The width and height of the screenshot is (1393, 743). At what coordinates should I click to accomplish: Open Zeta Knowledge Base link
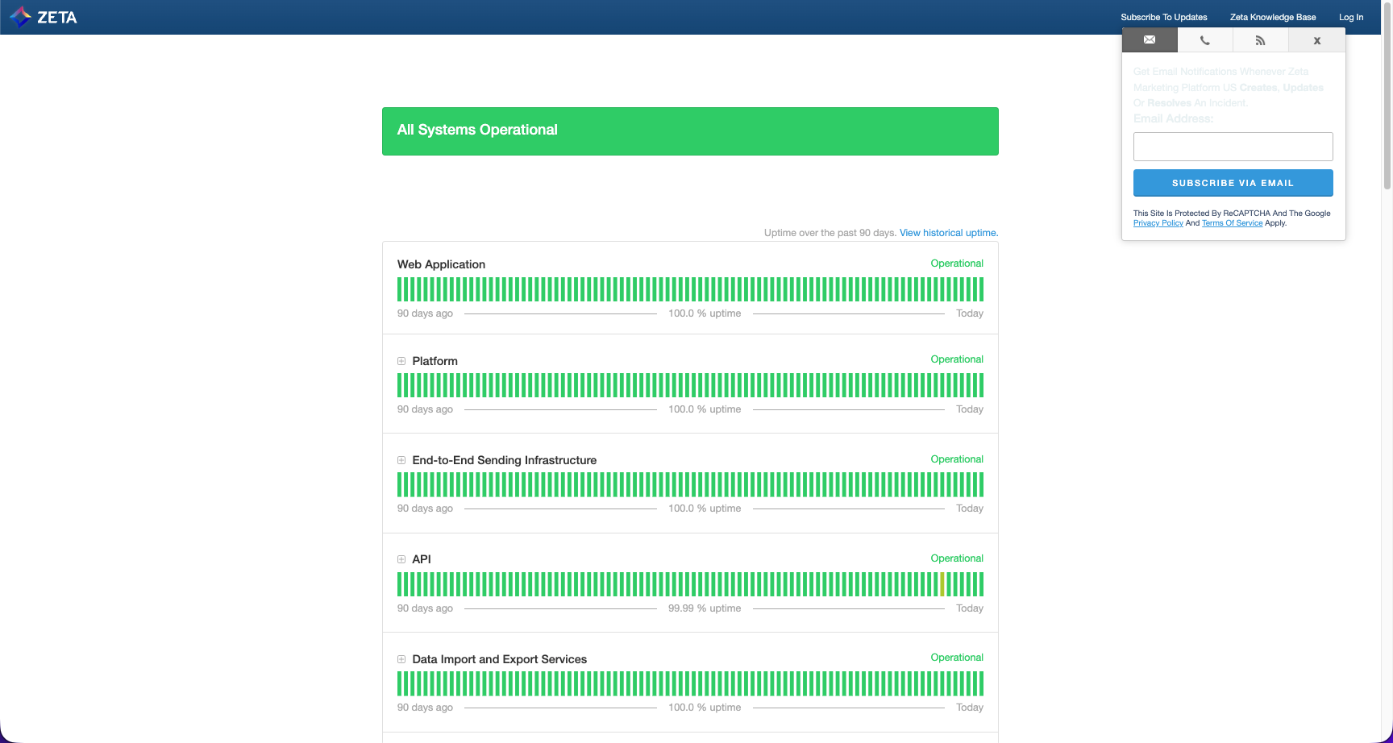[1273, 17]
